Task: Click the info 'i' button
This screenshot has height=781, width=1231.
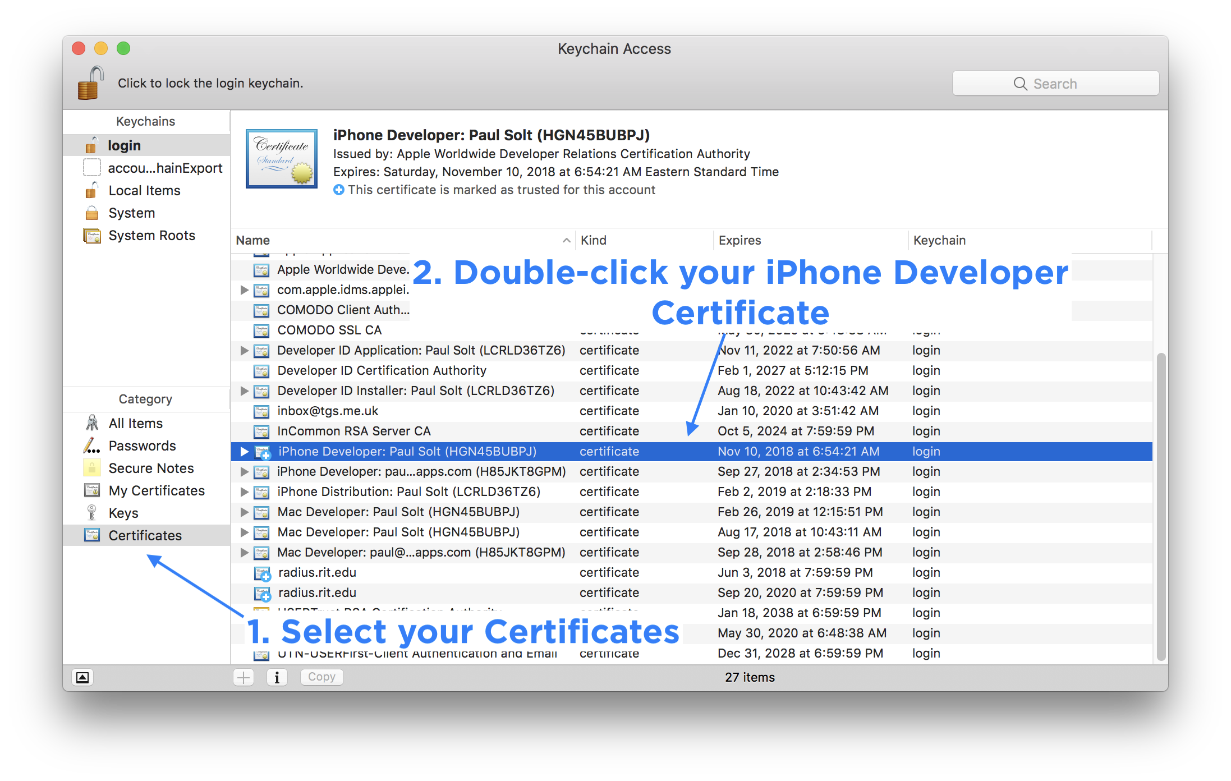Action: tap(277, 677)
